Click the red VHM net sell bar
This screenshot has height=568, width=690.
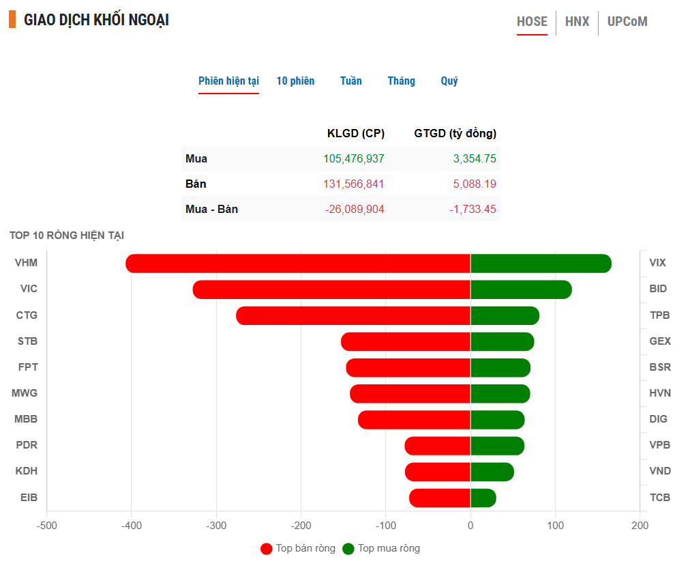(298, 264)
